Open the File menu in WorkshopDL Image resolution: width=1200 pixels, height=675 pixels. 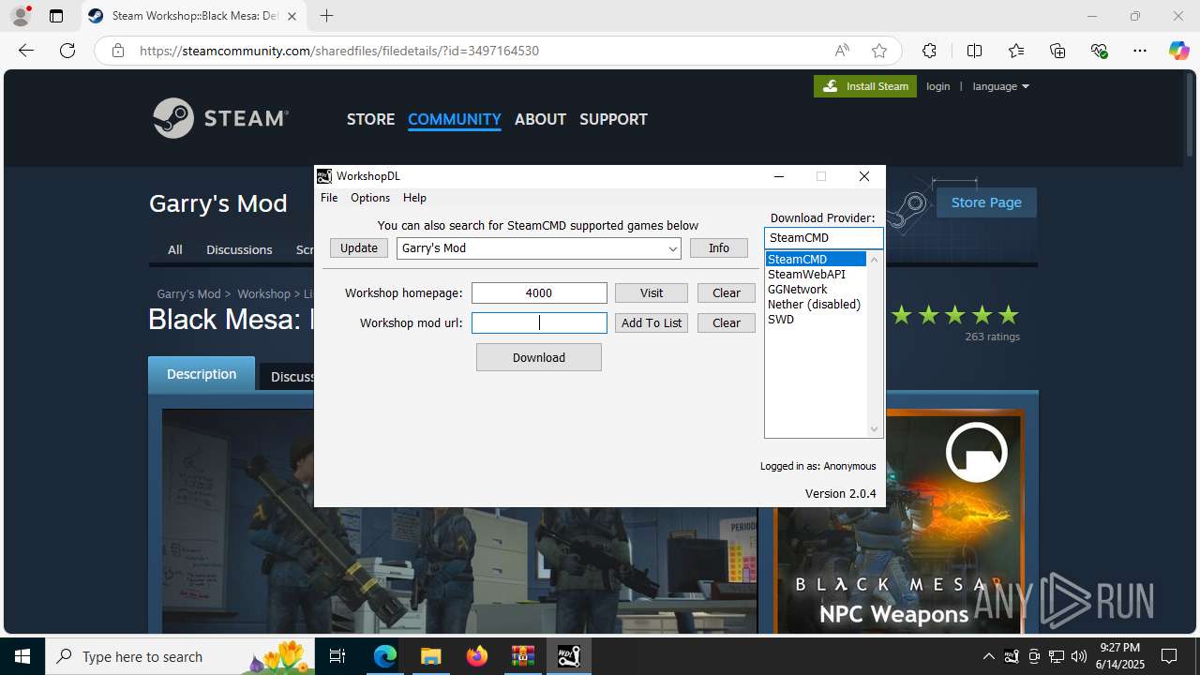point(329,198)
